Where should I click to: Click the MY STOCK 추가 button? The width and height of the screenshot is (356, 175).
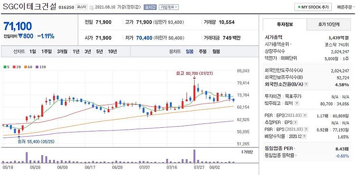313,7
